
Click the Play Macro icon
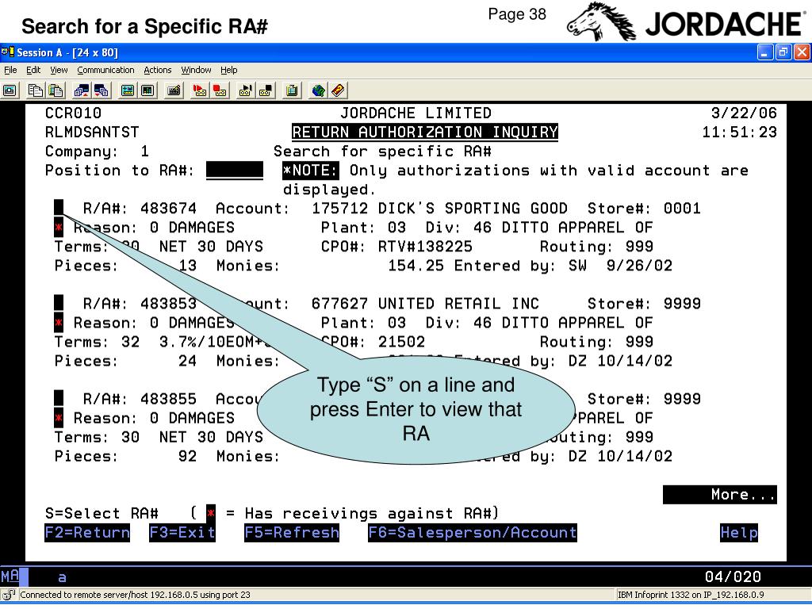[x=246, y=90]
